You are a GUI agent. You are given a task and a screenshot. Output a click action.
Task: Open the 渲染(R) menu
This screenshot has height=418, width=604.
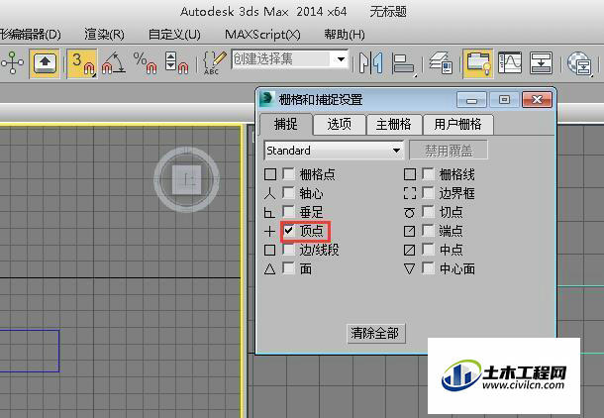click(x=104, y=35)
